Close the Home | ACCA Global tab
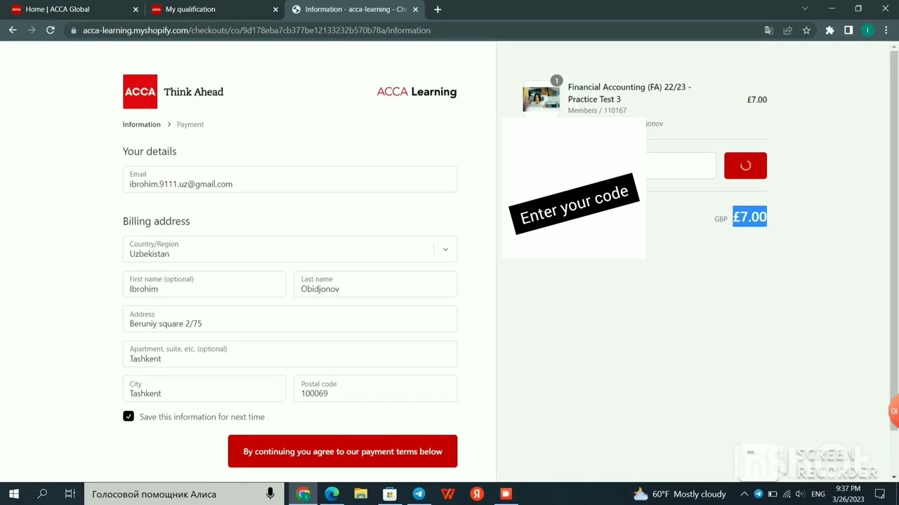This screenshot has height=505, width=899. [136, 9]
